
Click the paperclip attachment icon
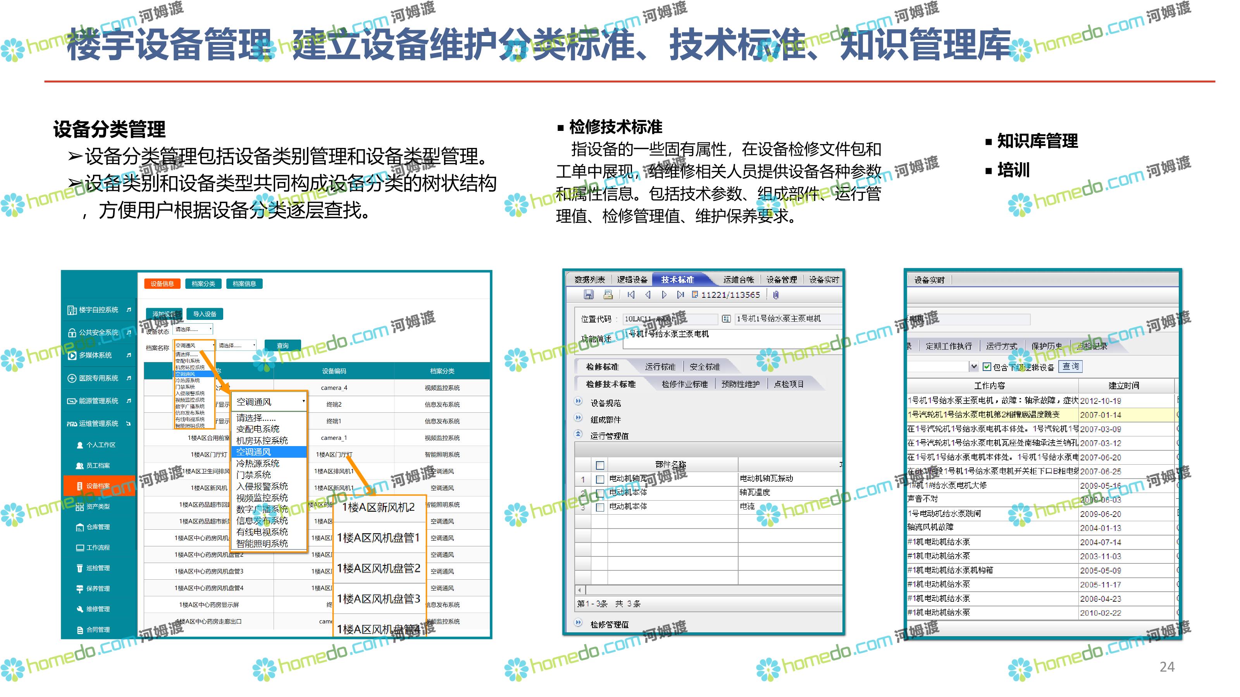(775, 295)
